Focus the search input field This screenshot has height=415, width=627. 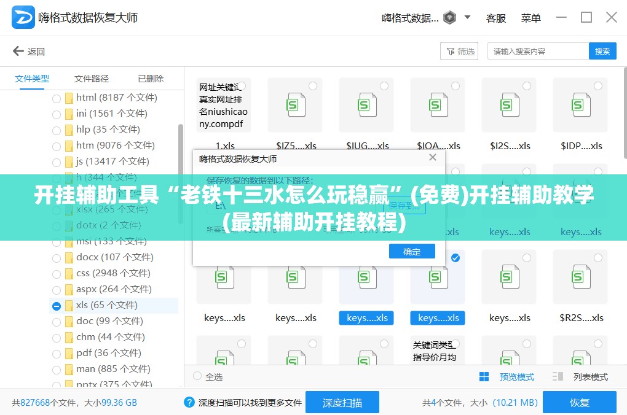point(538,51)
